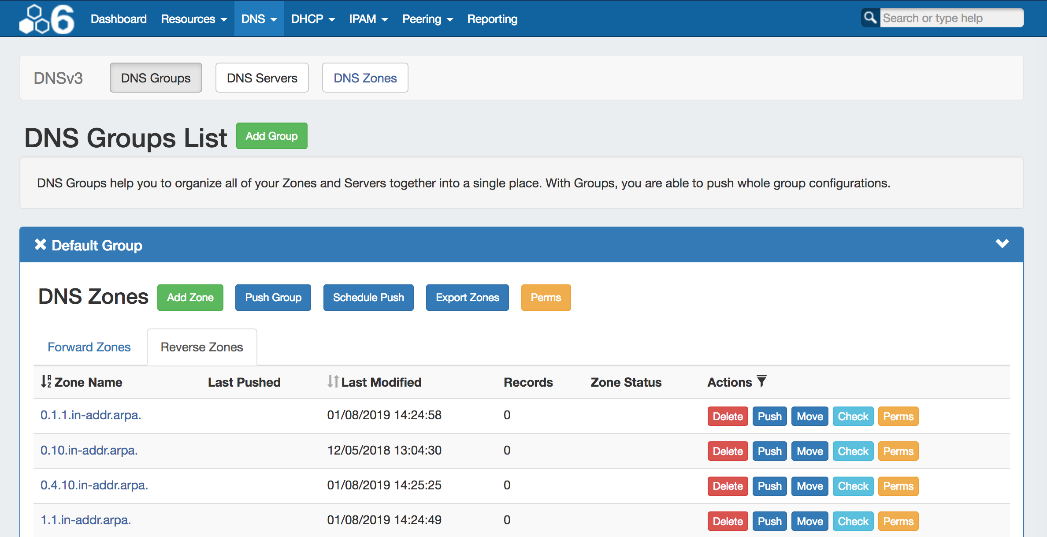
Task: Collapse the Default Group panel chevron
Action: click(1002, 244)
